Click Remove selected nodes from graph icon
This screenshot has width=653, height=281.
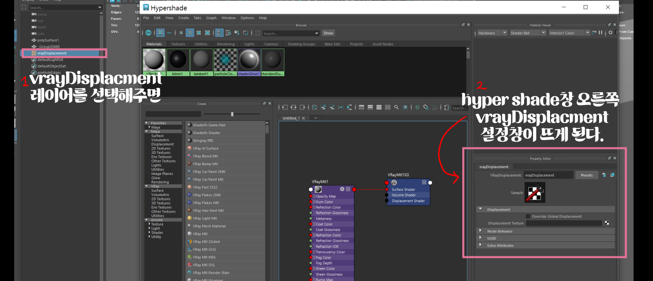tap(332, 107)
